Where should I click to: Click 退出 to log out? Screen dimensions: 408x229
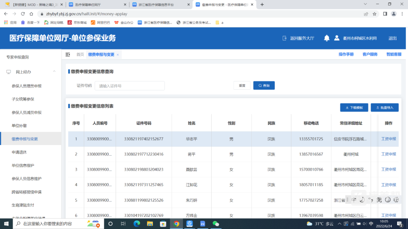click(393, 38)
